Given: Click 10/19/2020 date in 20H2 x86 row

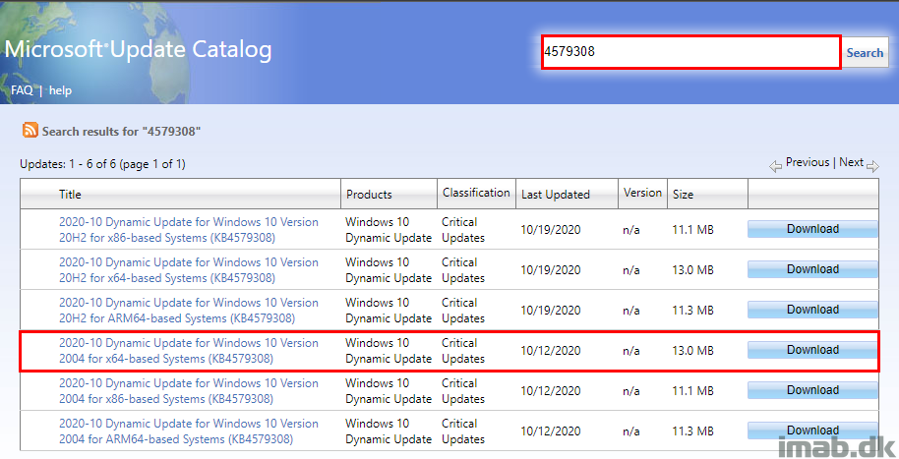Looking at the screenshot, I should (551, 230).
